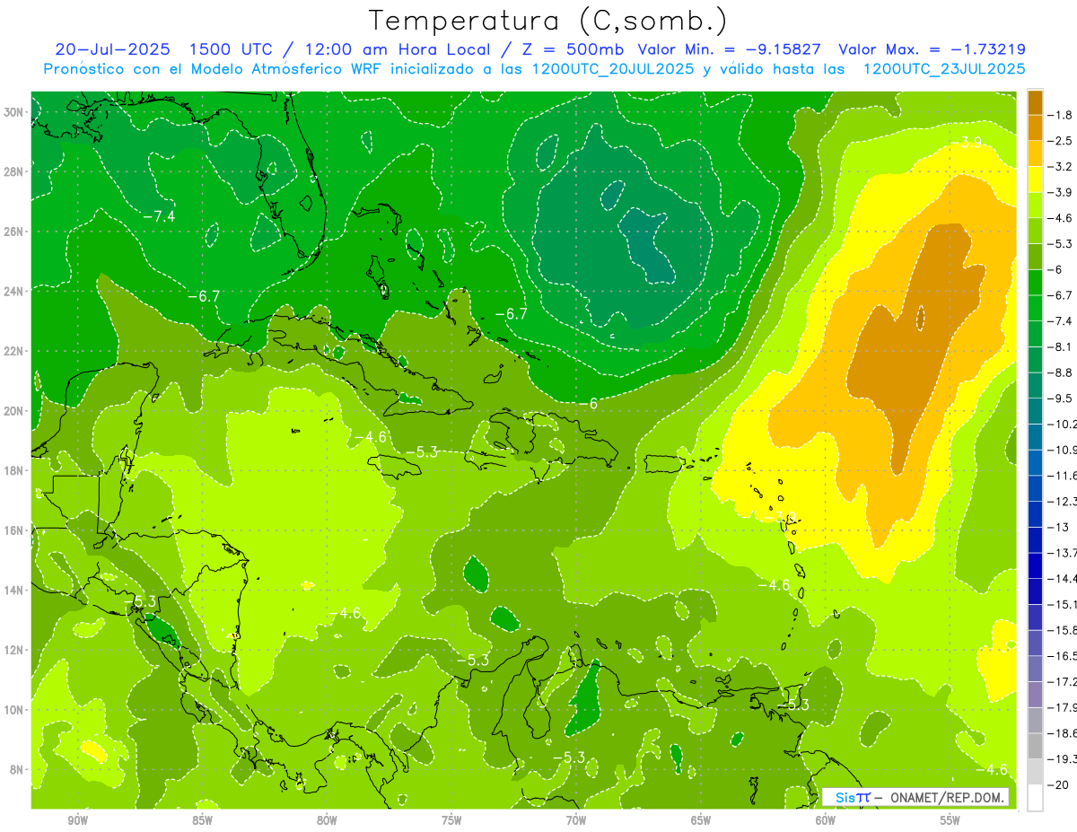Click colorbar value "-13.7"
This screenshot has width=1077, height=832.
(x=1062, y=552)
